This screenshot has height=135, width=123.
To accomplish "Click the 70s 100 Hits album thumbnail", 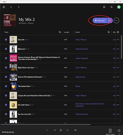I will click(x=13, y=58).
